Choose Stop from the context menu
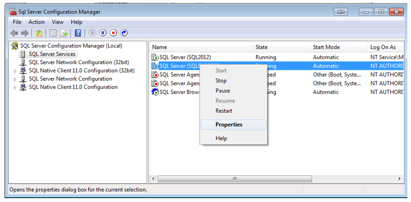 234,81
